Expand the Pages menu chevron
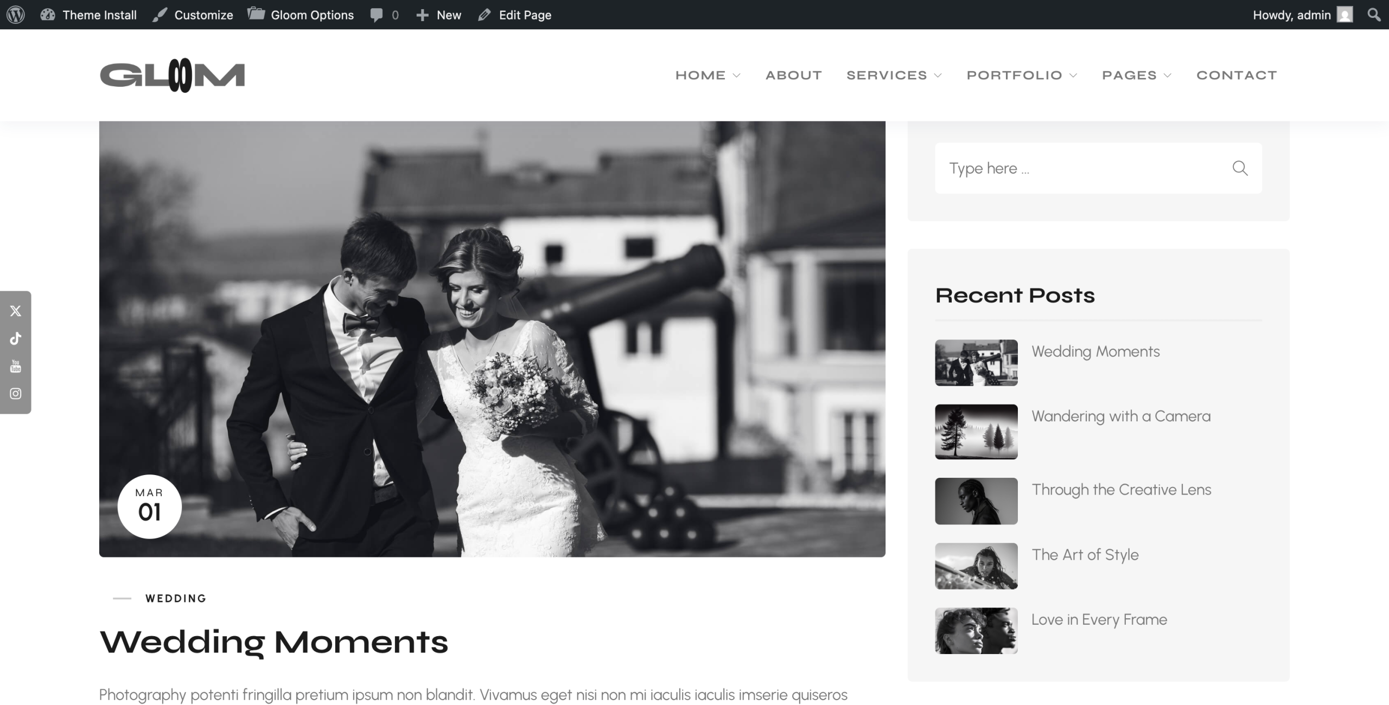The width and height of the screenshot is (1389, 705). point(1168,75)
